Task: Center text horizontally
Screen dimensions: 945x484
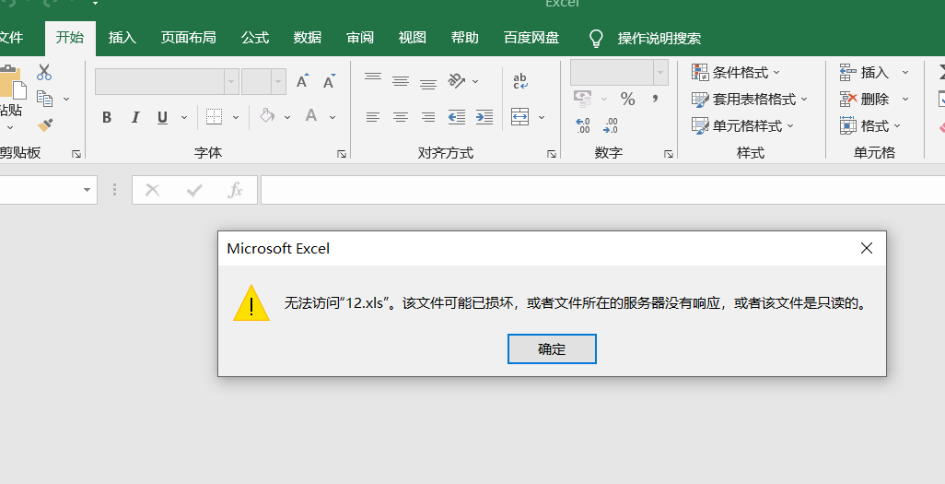Action: tap(401, 117)
